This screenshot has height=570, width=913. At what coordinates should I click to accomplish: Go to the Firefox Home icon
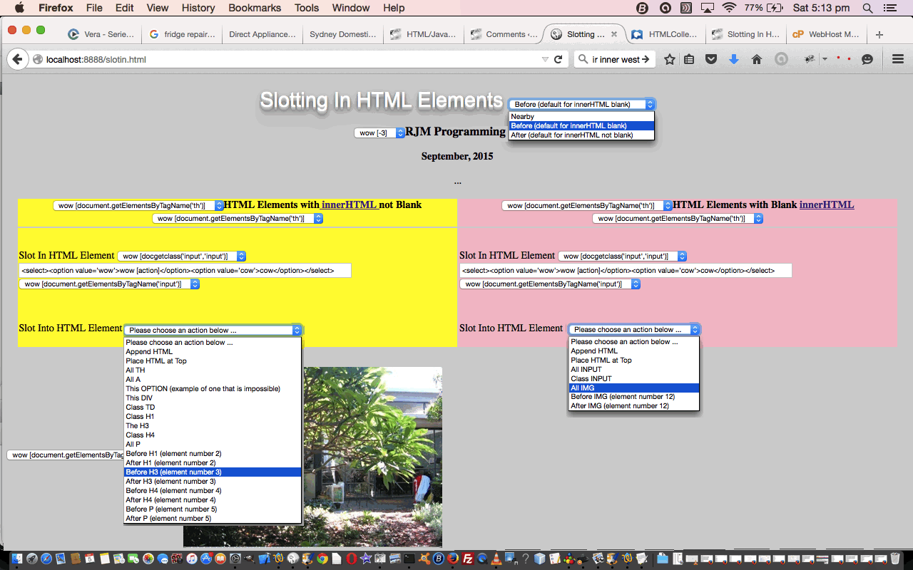[757, 60]
